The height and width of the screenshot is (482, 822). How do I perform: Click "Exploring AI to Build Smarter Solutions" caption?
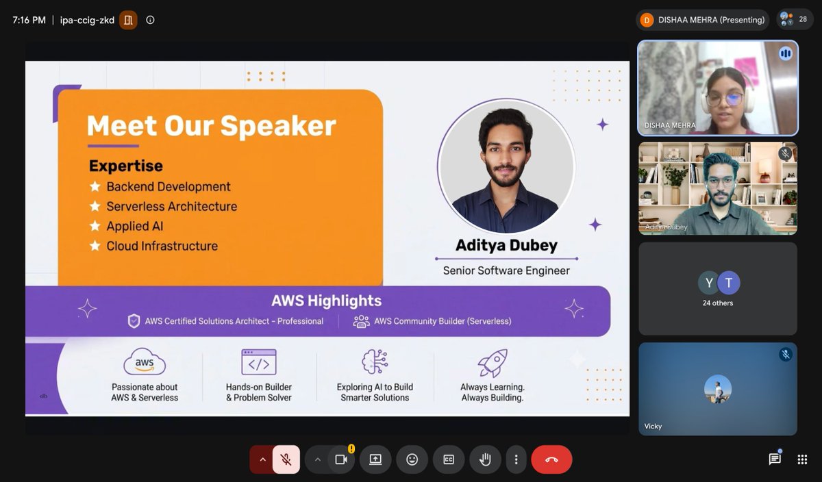point(375,392)
